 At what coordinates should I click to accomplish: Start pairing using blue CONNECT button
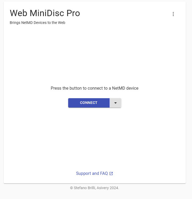tap(89, 103)
